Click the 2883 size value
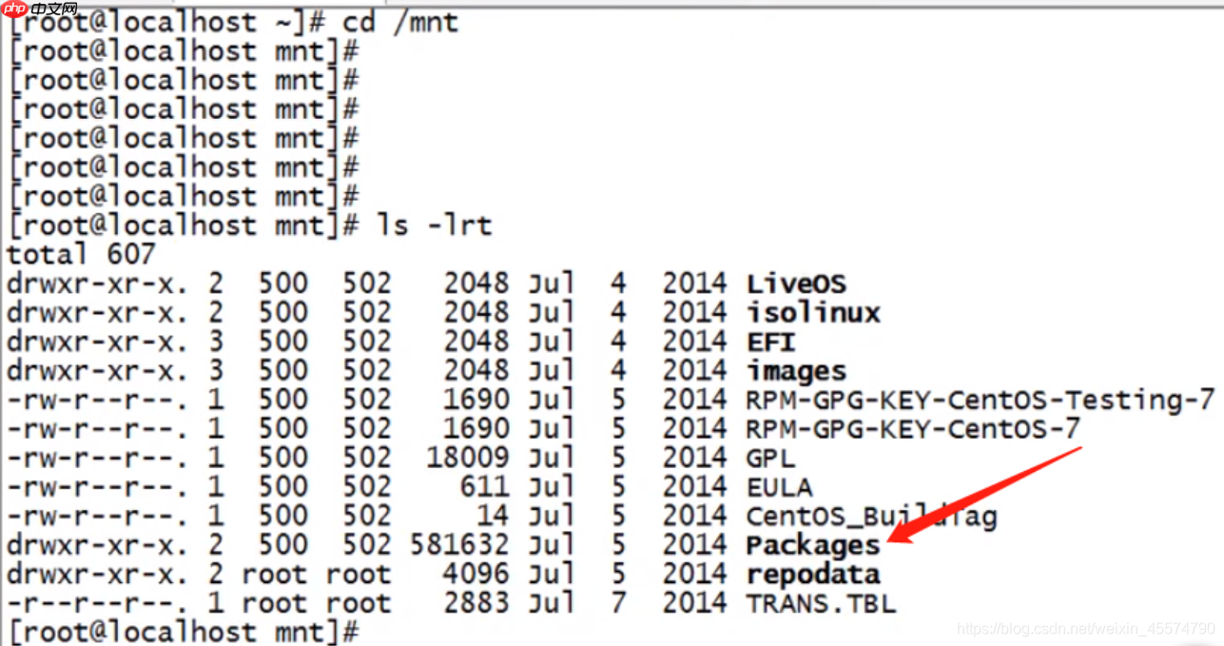The image size is (1224, 646). 476,603
